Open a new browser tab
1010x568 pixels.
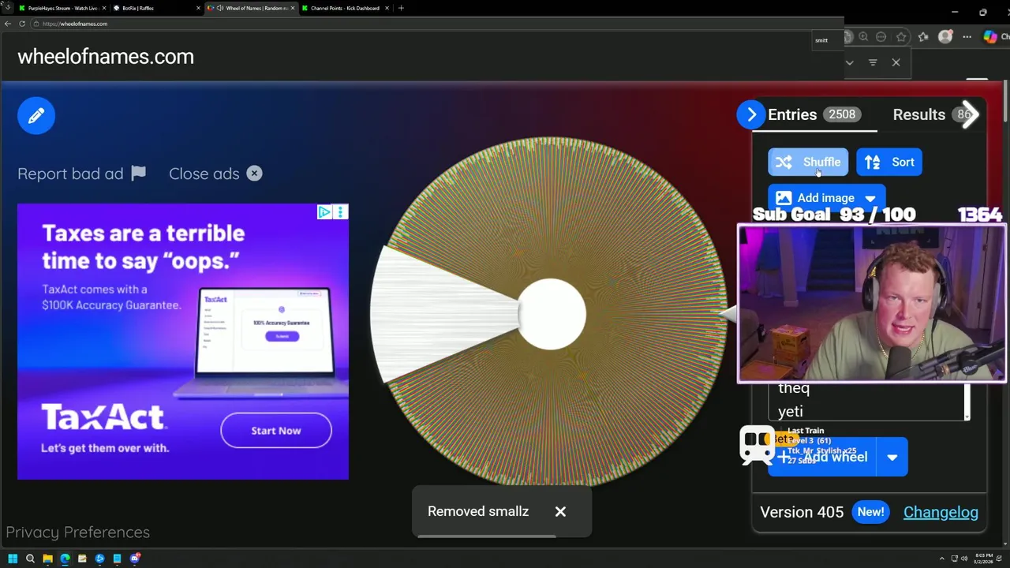click(401, 8)
